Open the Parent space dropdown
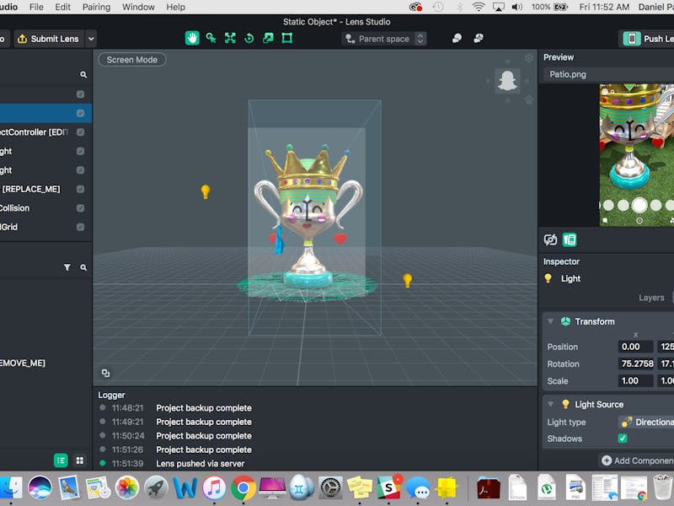The width and height of the screenshot is (674, 506). (x=384, y=39)
